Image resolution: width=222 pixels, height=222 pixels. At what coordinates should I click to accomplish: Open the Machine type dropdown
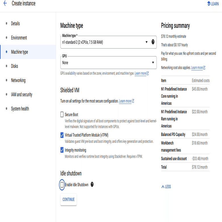pyautogui.click(x=105, y=42)
